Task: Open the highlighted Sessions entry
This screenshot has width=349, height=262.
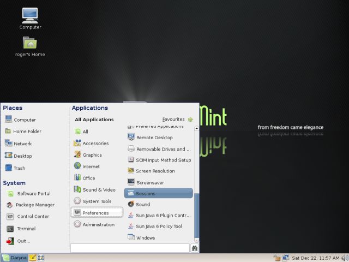Action: (x=159, y=193)
